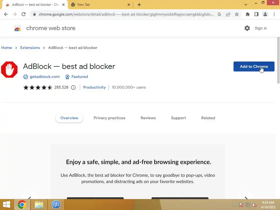
Task: Open the Windows Start button
Action: tap(7, 205)
